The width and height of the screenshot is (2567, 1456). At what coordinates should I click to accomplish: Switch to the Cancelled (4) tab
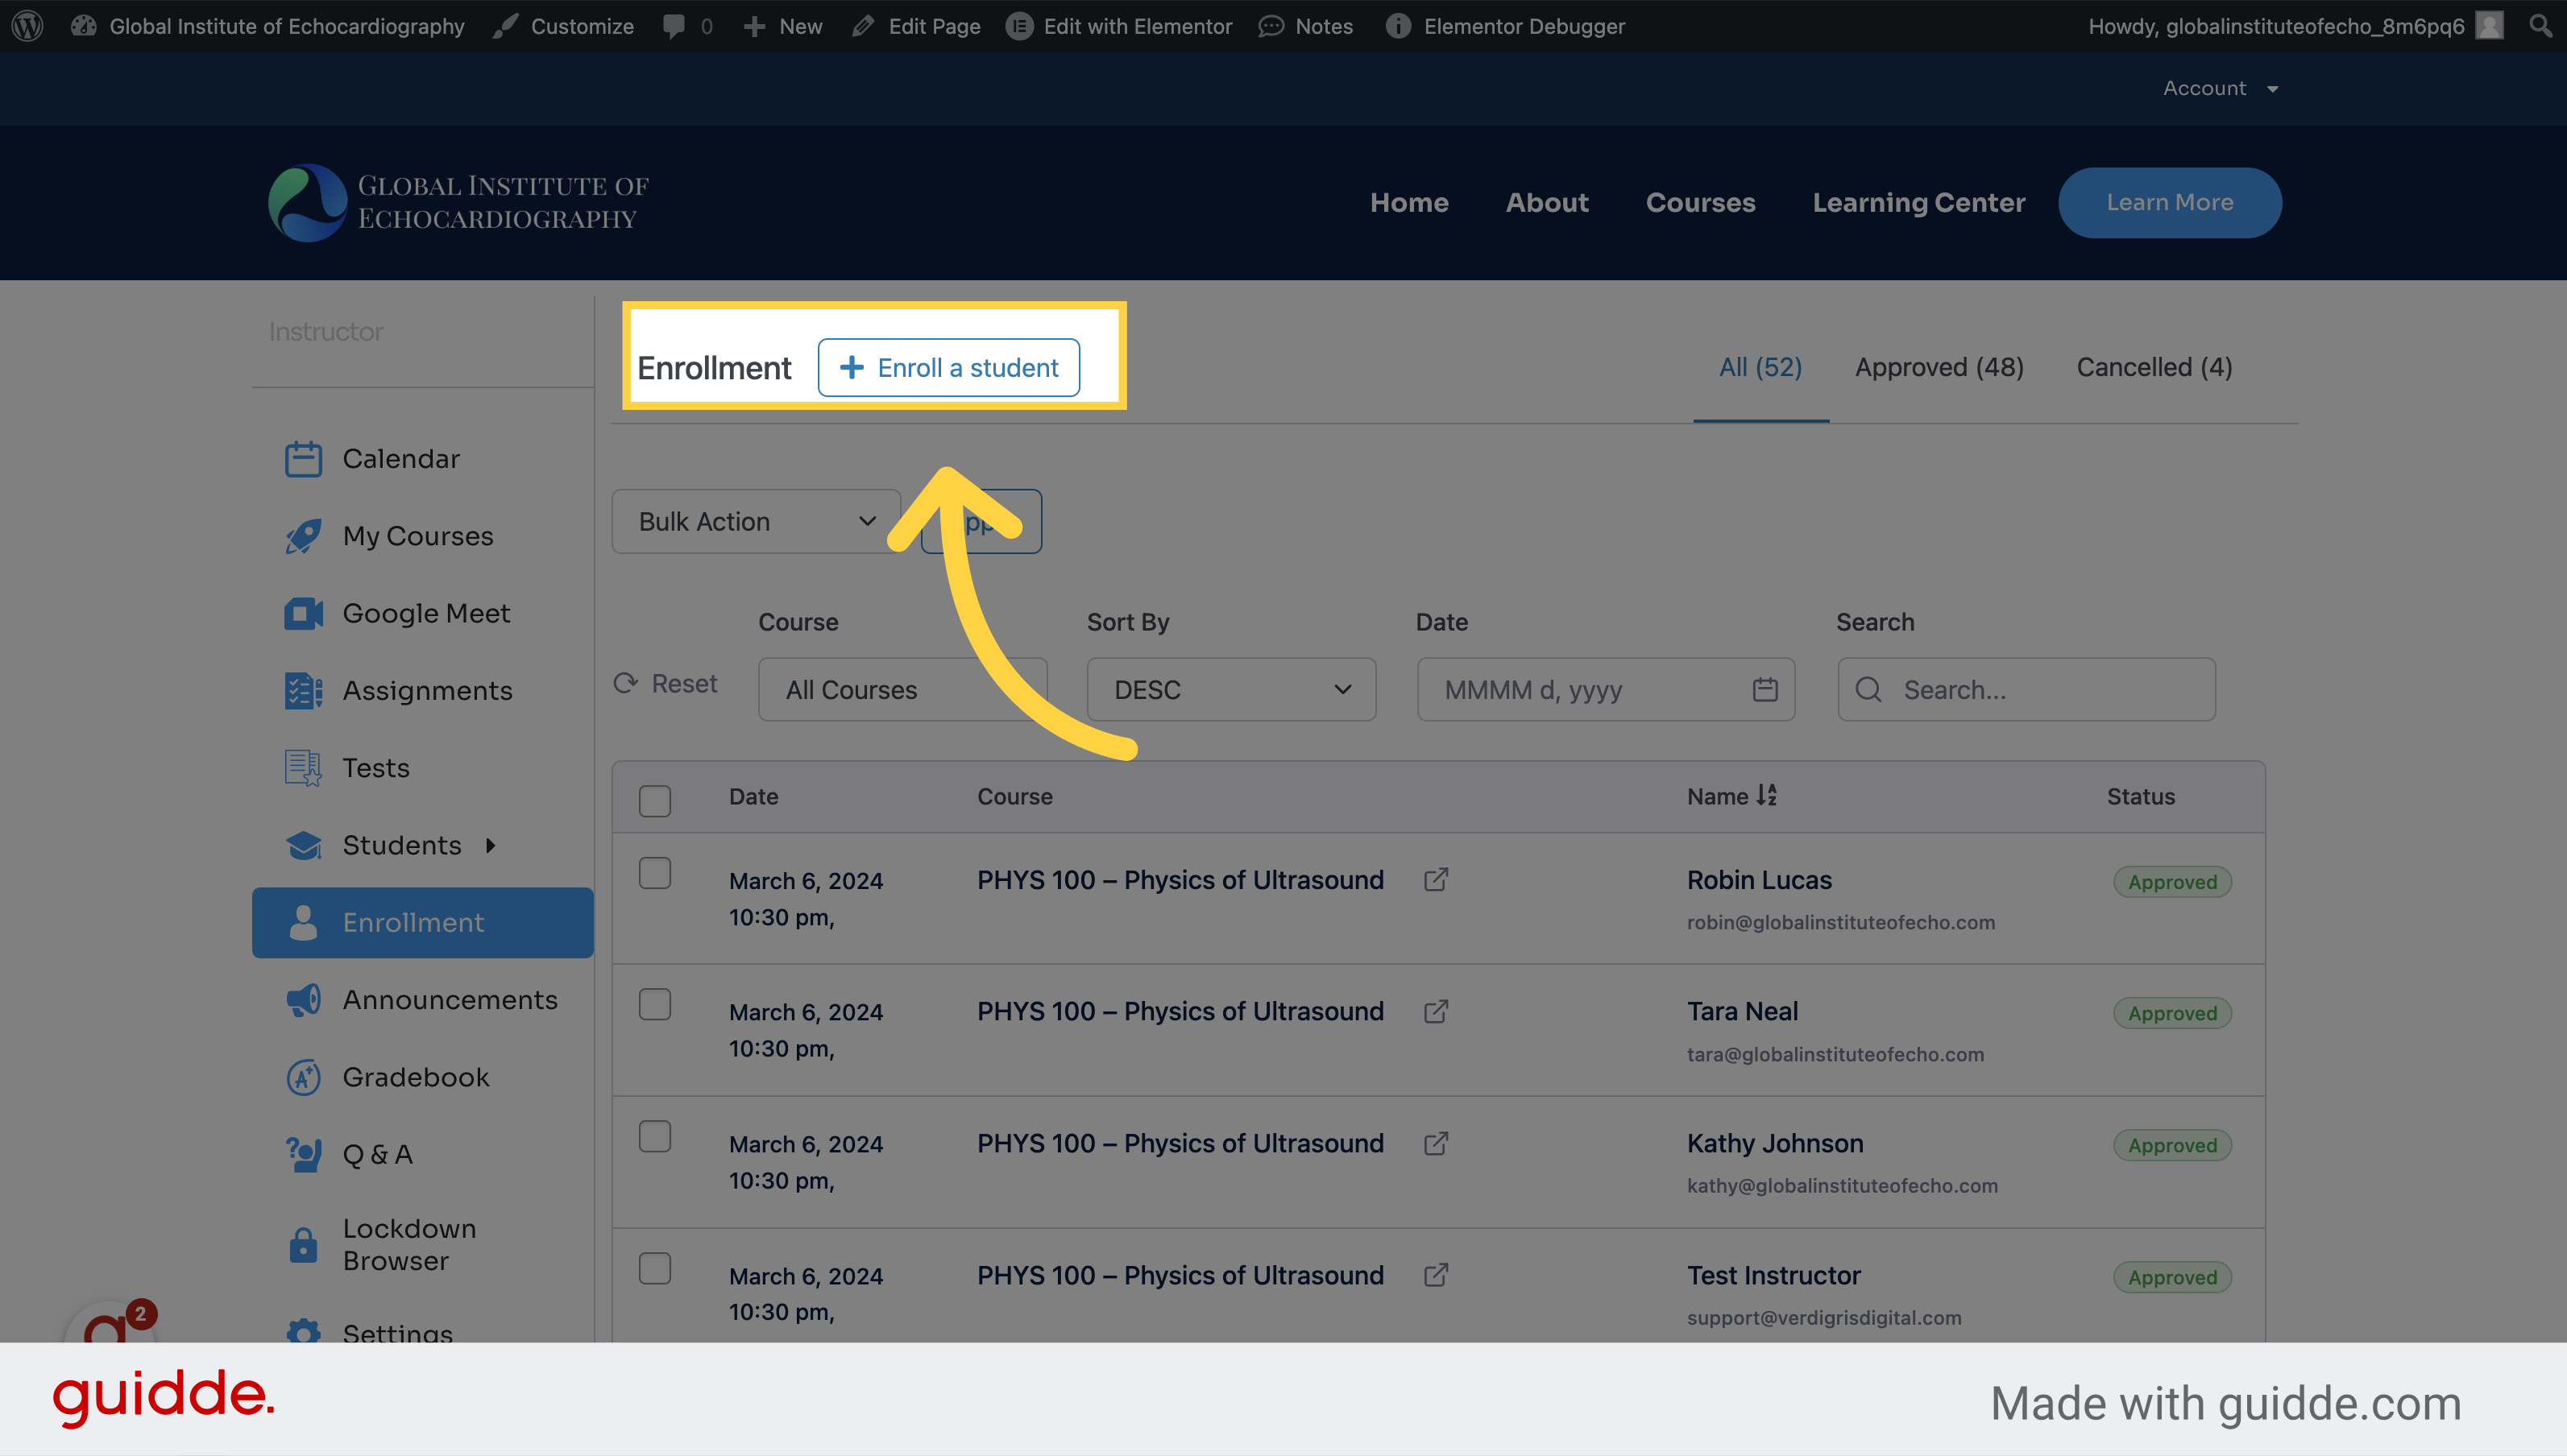pos(2154,367)
